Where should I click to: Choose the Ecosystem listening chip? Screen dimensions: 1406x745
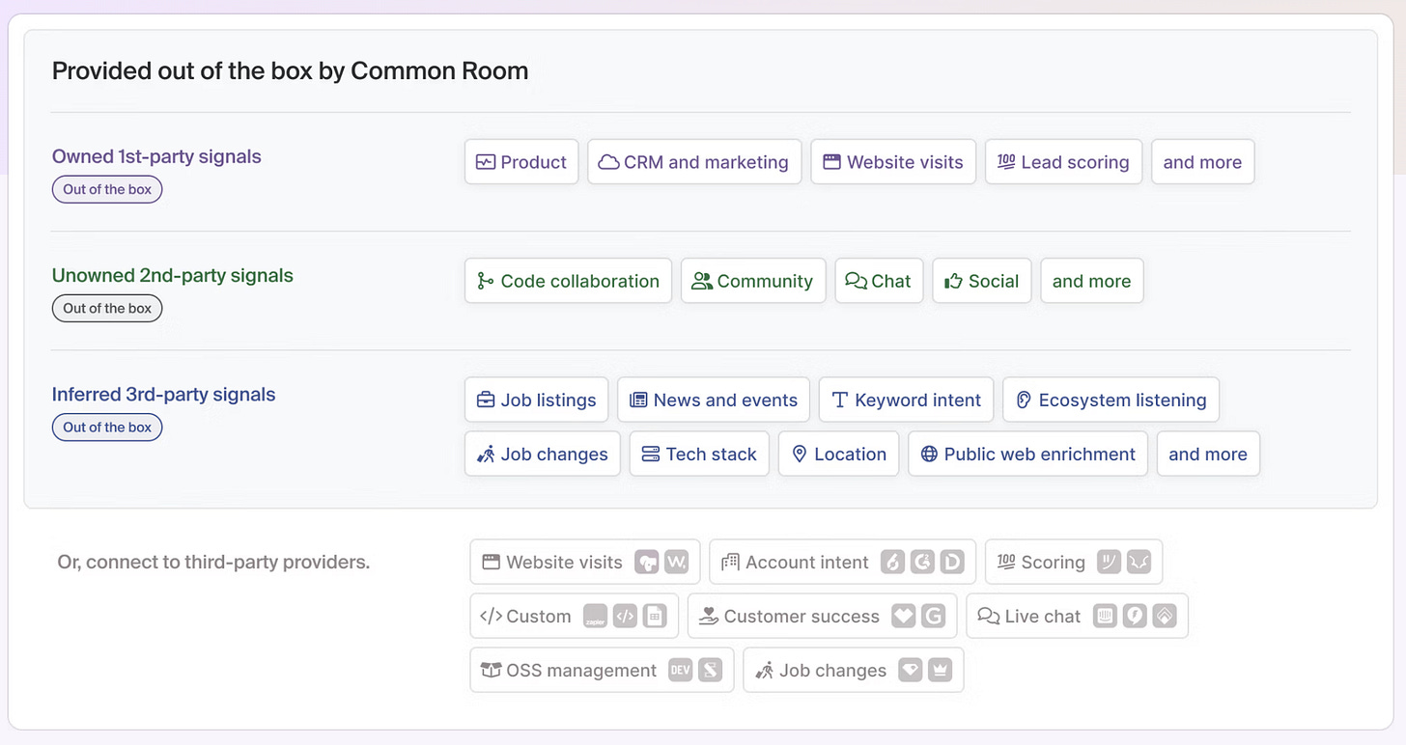pos(1111,400)
